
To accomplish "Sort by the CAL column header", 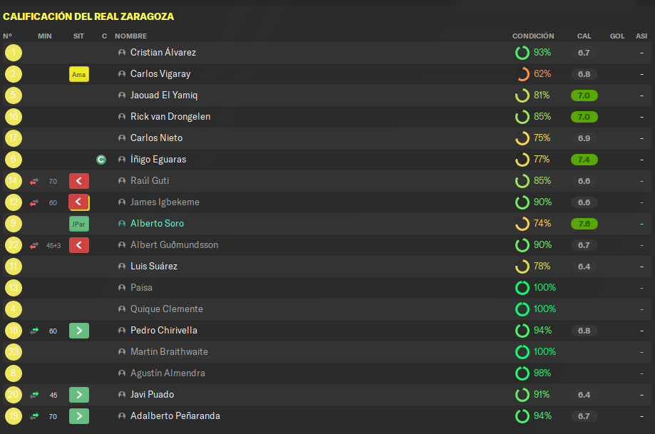I will pyautogui.click(x=584, y=36).
